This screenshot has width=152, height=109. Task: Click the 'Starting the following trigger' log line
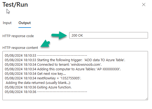65,60
